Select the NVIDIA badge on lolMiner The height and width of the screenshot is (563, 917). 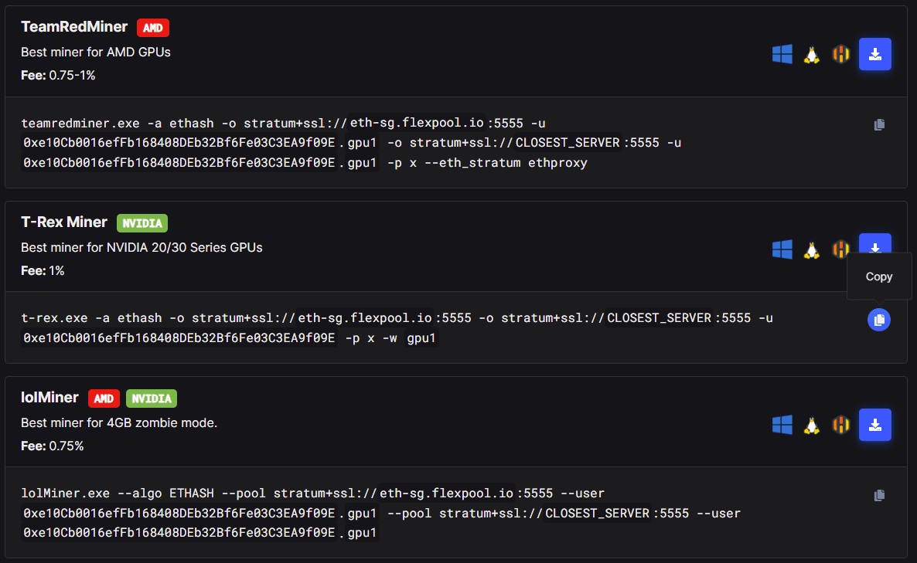click(151, 398)
